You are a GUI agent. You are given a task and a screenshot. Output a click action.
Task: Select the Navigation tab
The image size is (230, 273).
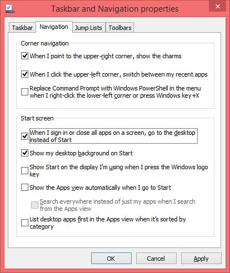click(x=54, y=27)
